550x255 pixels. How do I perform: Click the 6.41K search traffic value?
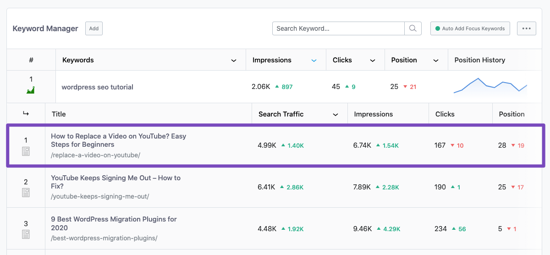267,187
